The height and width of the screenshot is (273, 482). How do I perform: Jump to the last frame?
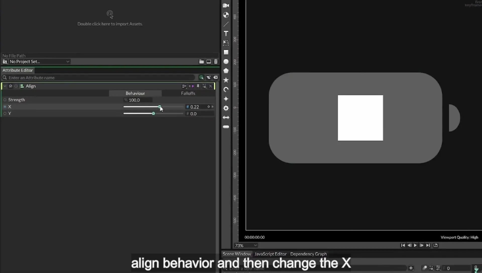tap(428, 245)
